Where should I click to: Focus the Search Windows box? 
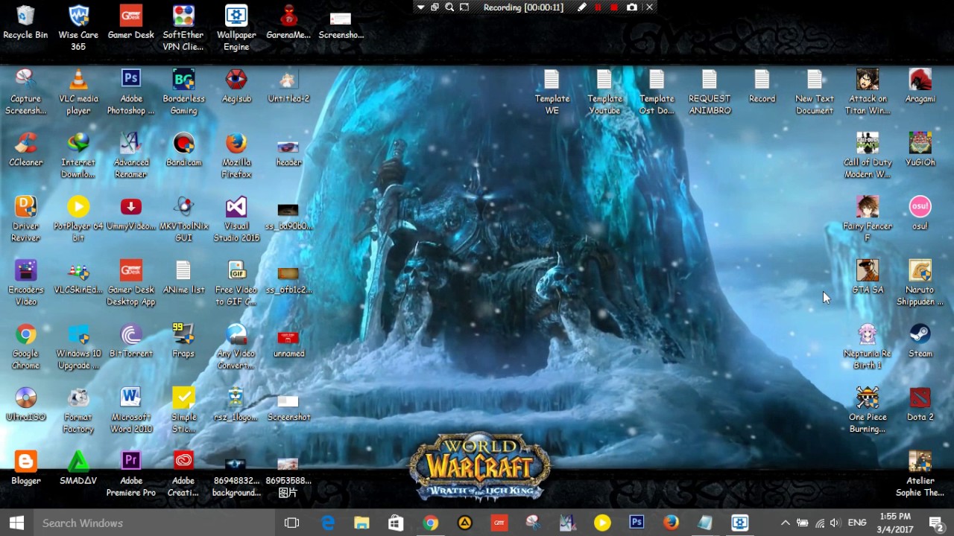[154, 523]
